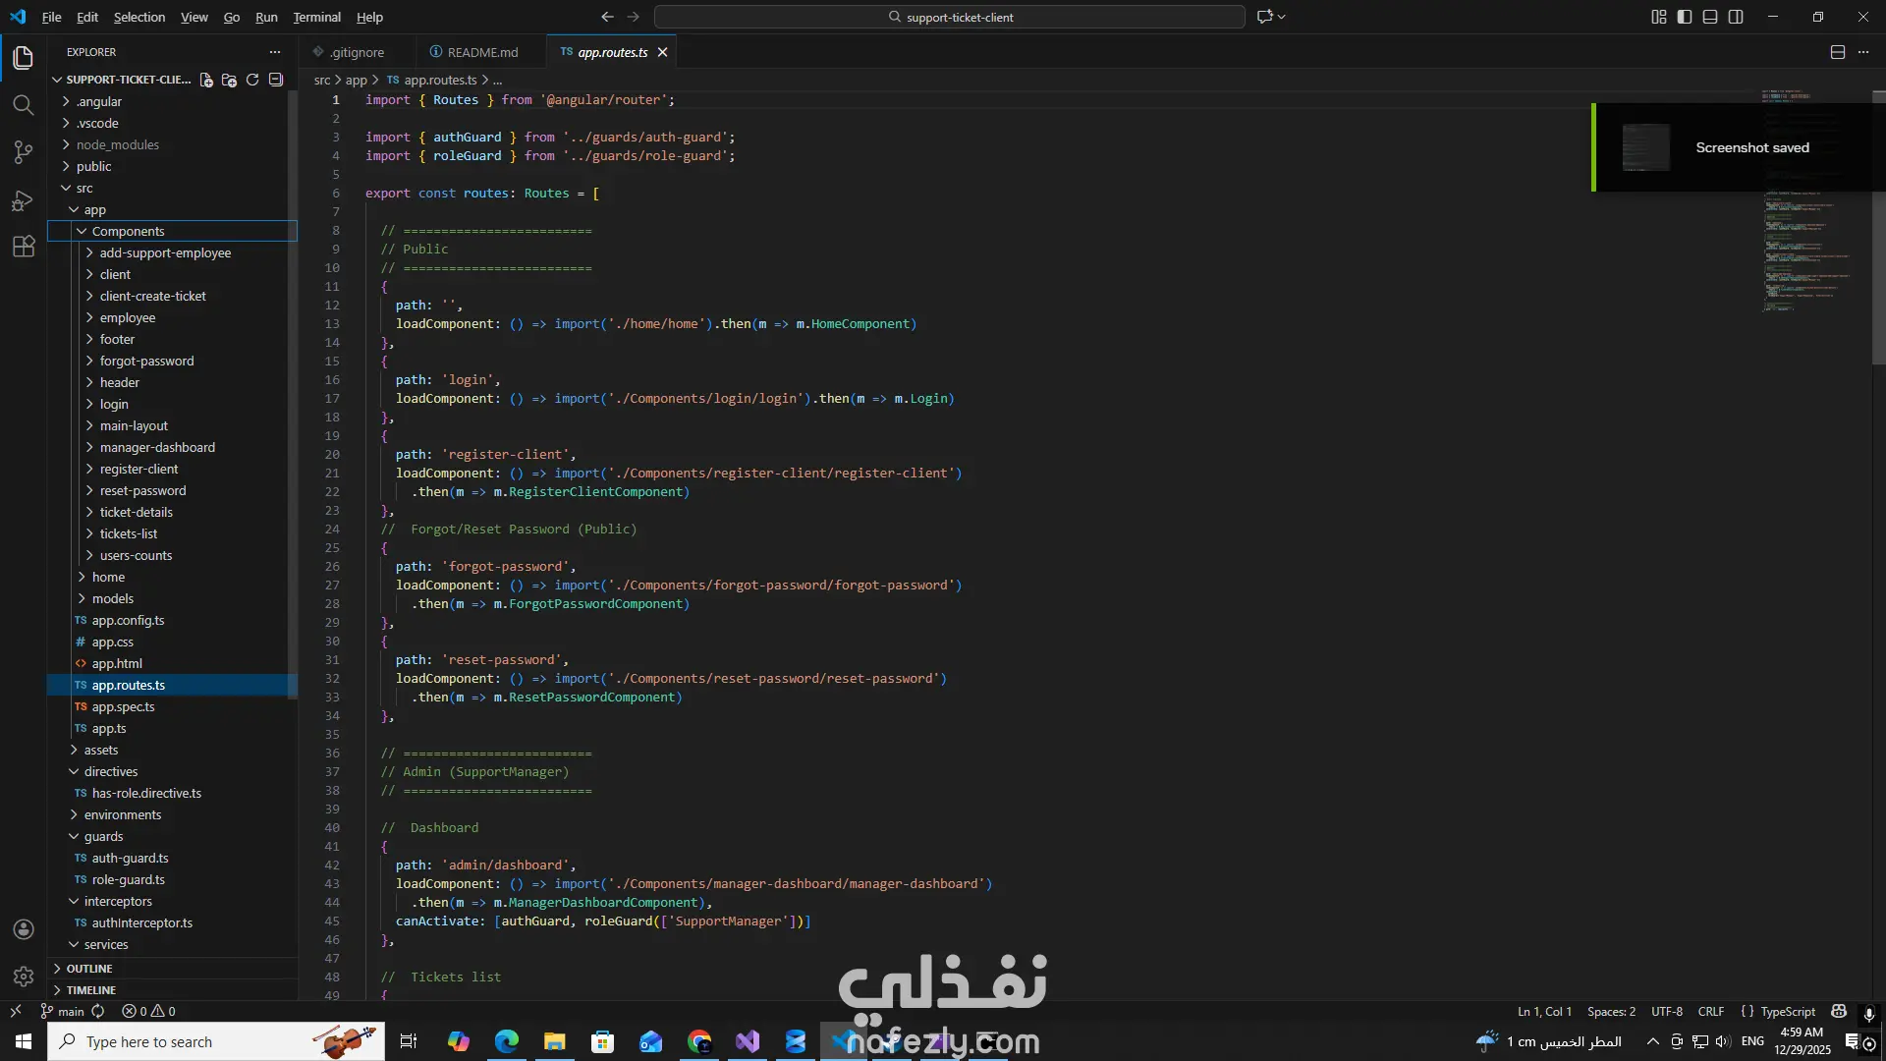This screenshot has height=1061, width=1886.
Task: Collapse the Components folder
Action: click(x=128, y=231)
